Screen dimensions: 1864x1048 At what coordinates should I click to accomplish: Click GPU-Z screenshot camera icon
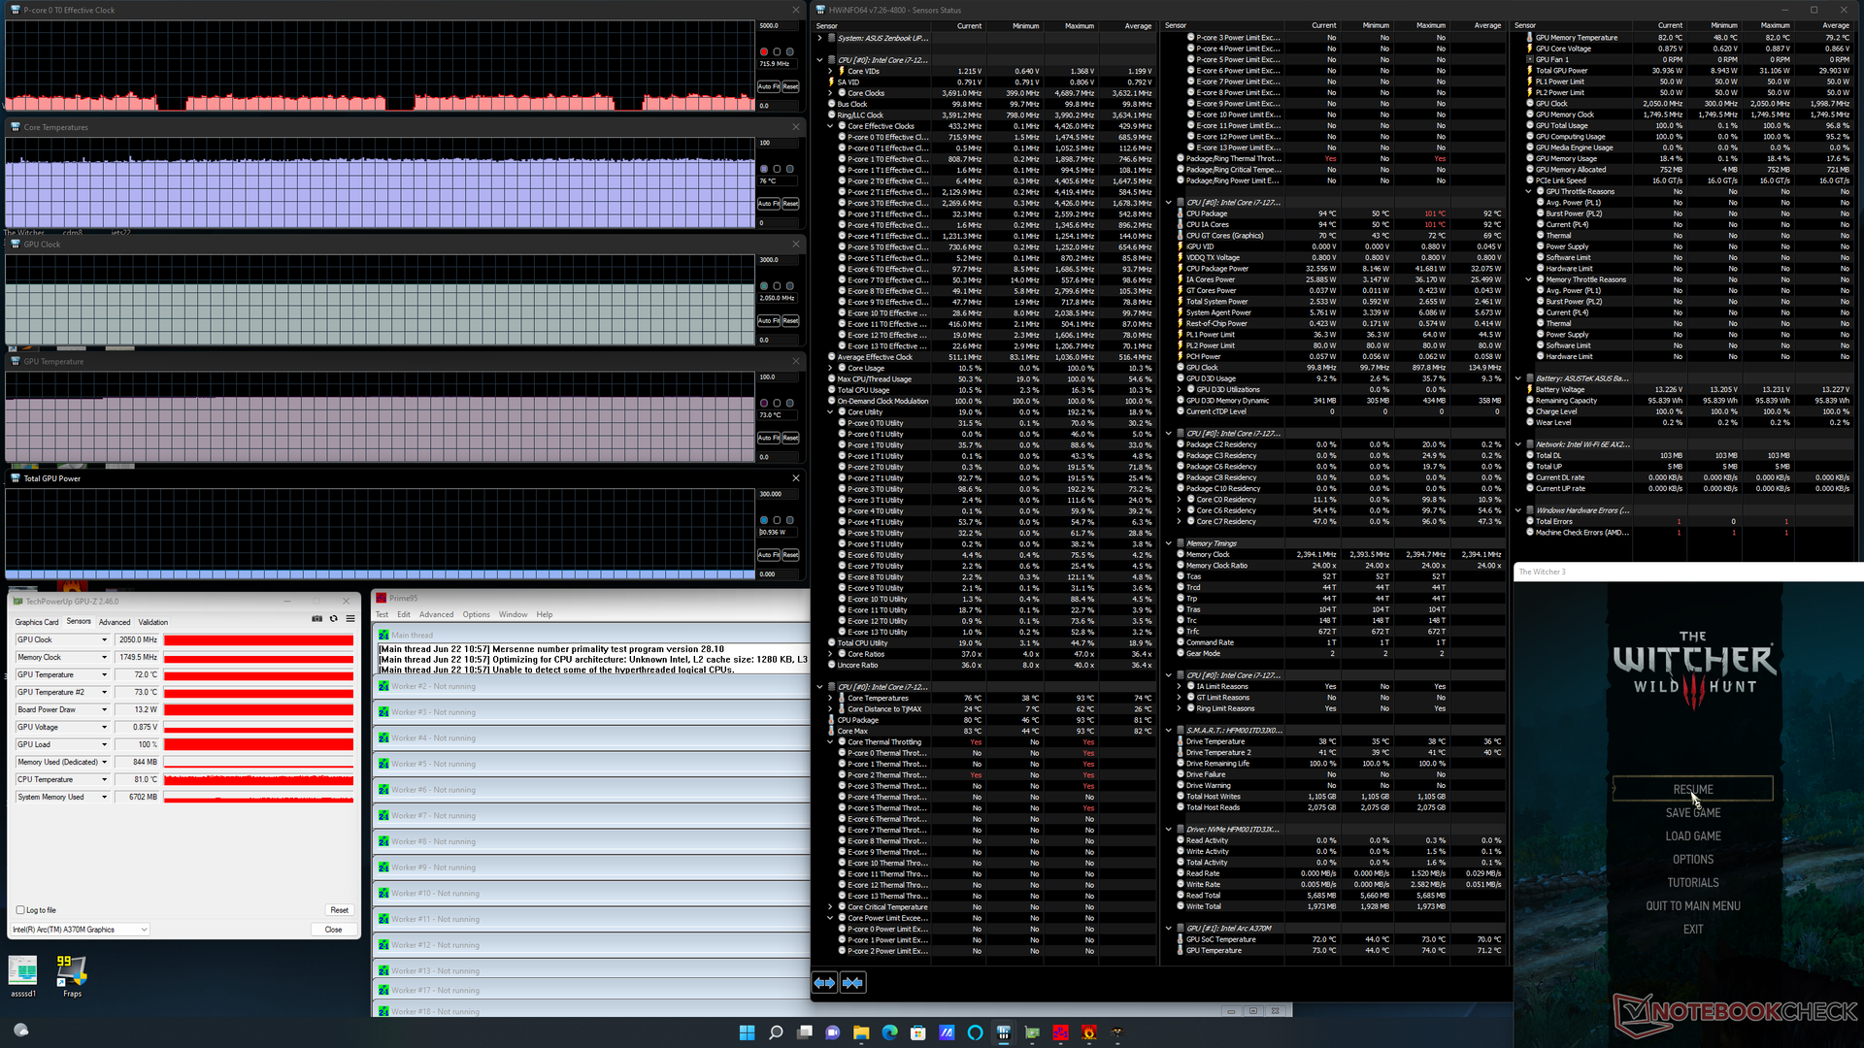coord(316,619)
